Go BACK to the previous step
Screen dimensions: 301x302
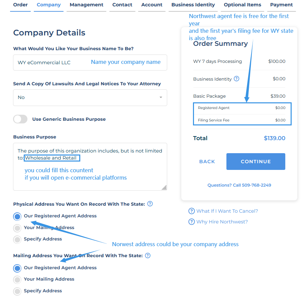coord(207,162)
